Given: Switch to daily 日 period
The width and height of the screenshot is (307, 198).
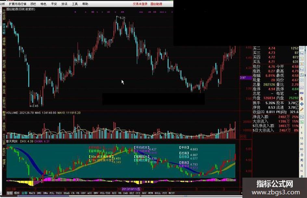Looking at the screenshot, I should [x=301, y=155].
